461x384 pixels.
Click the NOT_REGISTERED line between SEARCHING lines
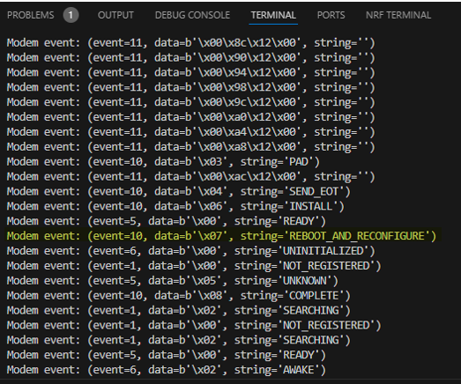(194, 325)
